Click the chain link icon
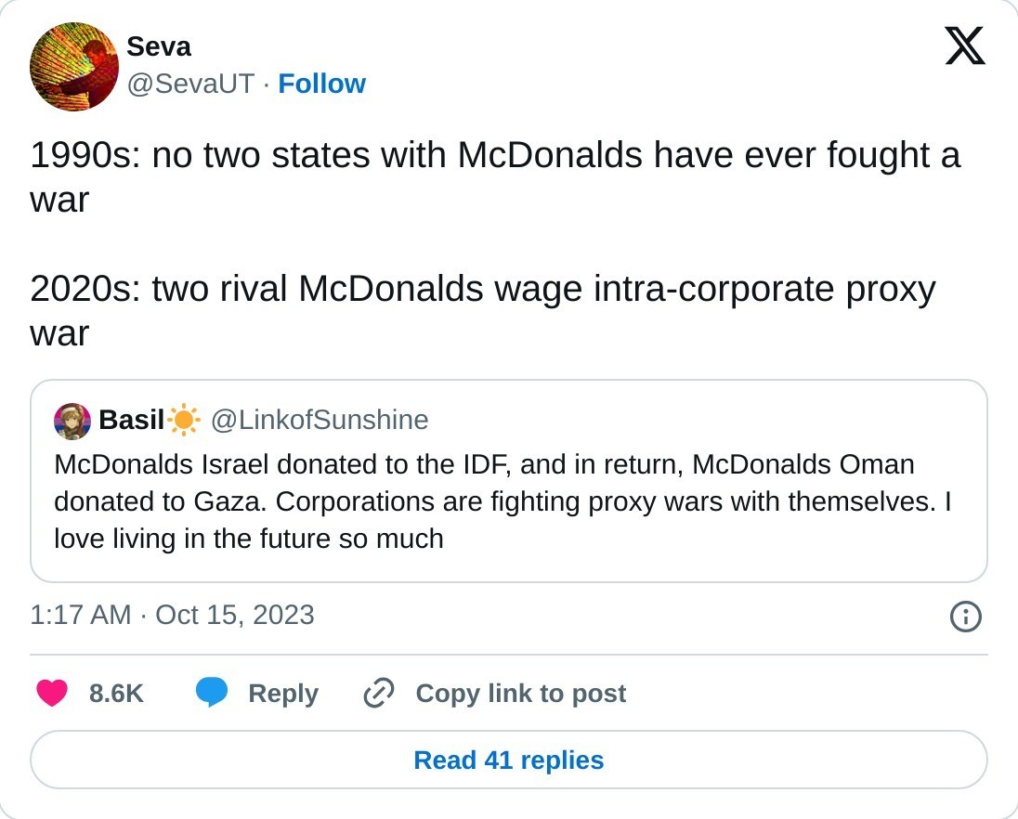The image size is (1018, 819). point(379,693)
